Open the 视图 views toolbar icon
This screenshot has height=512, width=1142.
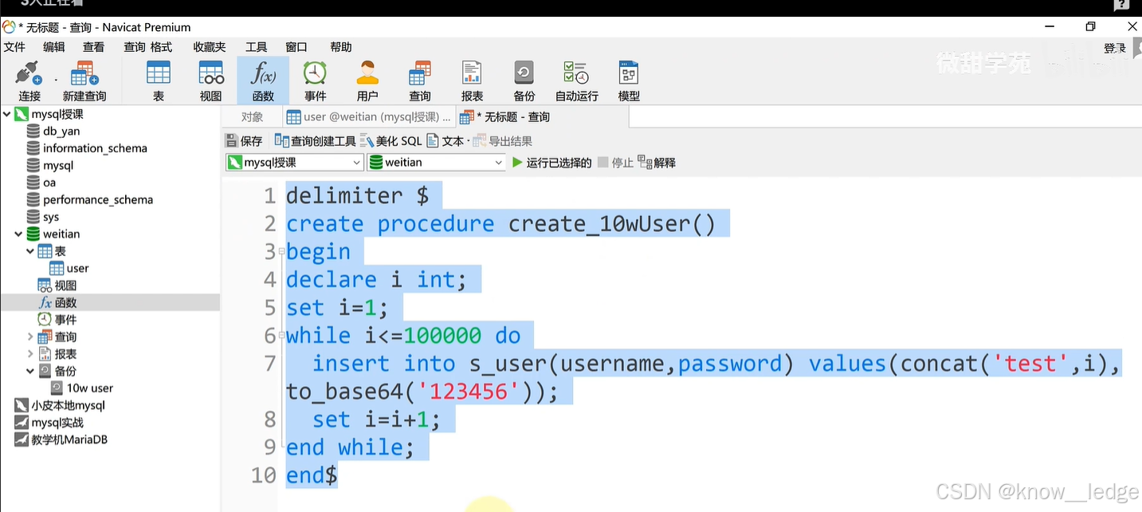[211, 81]
